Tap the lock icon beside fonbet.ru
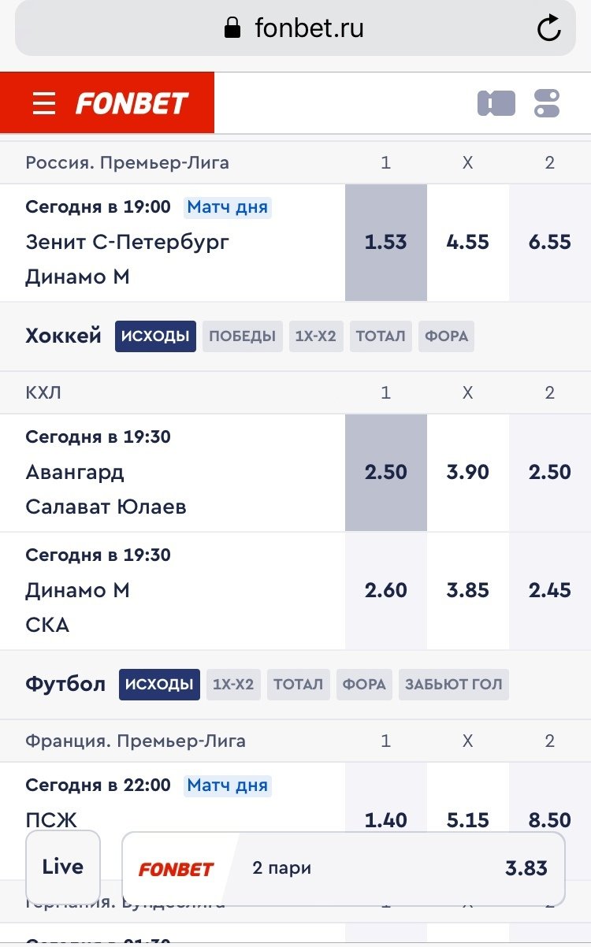This screenshot has height=947, width=591. [x=232, y=29]
